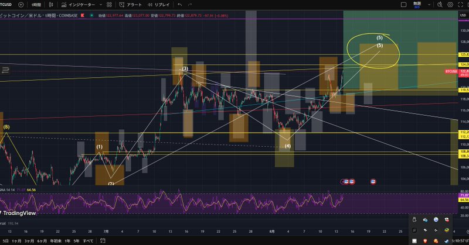This screenshot has width=469, height=245.
Task: Click the 119.5 yellow price label
Action: click(x=464, y=90)
